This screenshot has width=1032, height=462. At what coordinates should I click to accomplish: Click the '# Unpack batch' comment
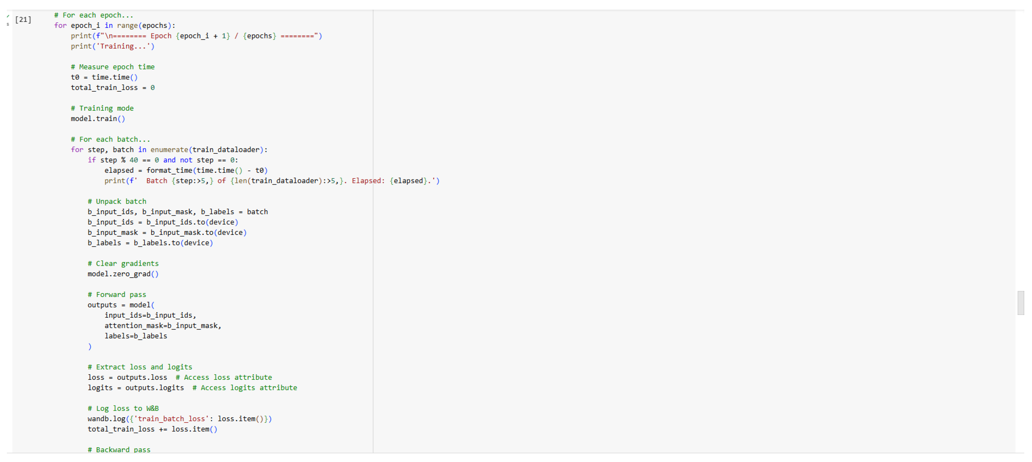(116, 201)
